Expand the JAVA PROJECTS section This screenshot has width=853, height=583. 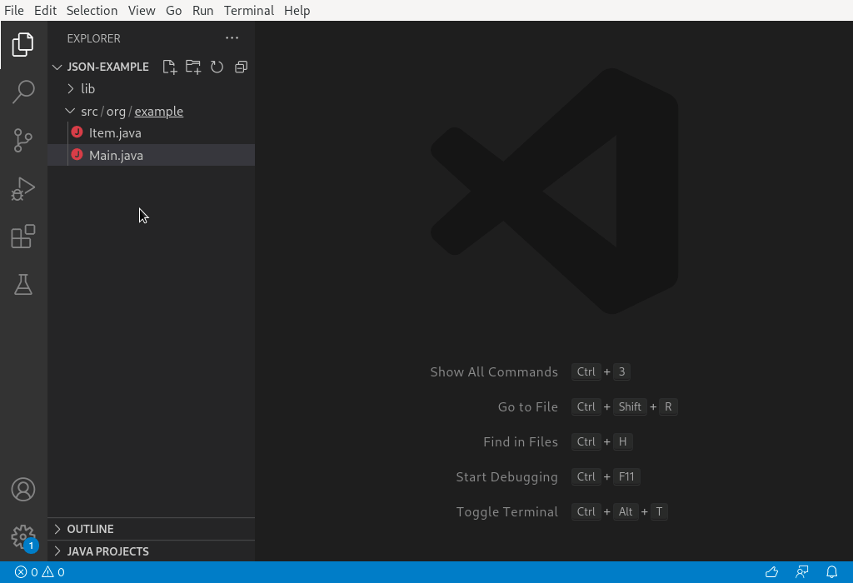click(57, 551)
